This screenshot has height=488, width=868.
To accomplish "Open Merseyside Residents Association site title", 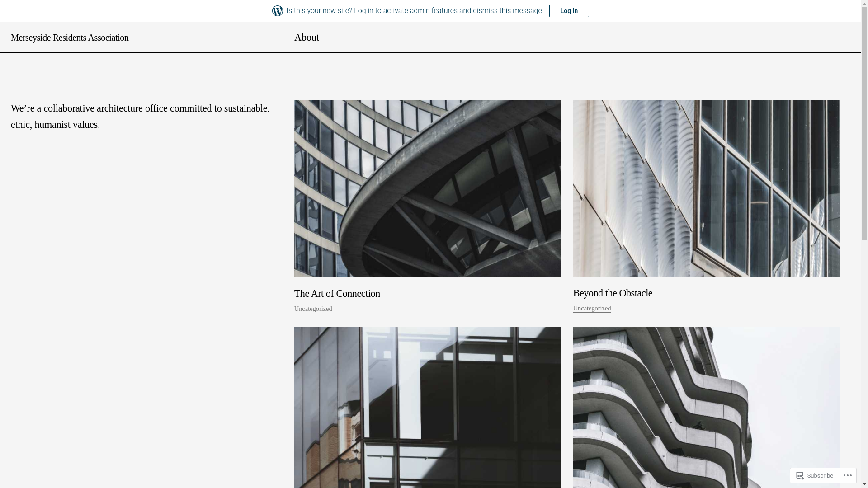I will tap(70, 38).
